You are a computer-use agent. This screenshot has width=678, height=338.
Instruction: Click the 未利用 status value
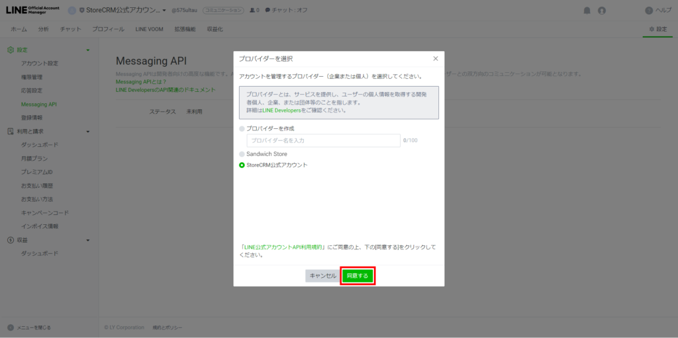tap(194, 112)
